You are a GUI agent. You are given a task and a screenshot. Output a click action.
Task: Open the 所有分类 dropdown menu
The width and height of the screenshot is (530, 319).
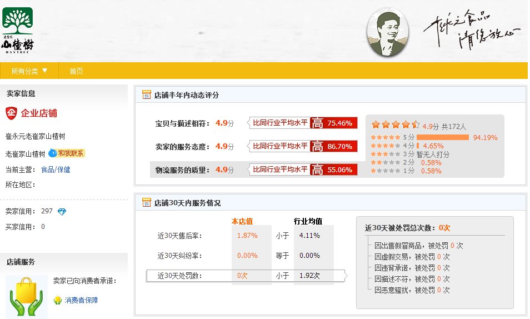coord(29,71)
